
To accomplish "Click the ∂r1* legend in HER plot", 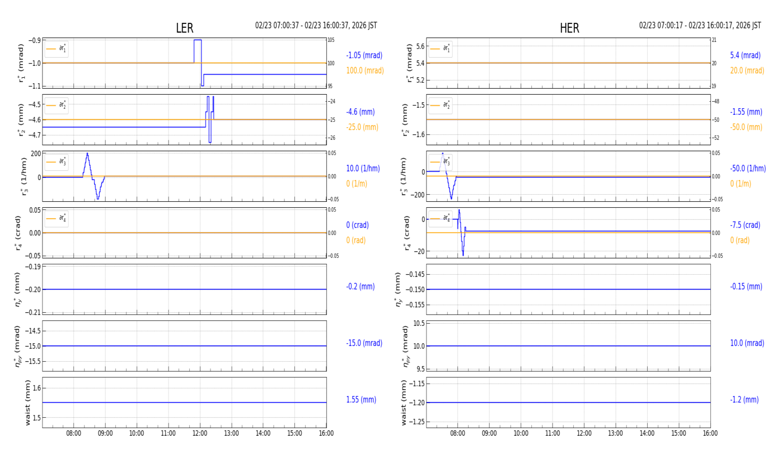I will pos(441,49).
